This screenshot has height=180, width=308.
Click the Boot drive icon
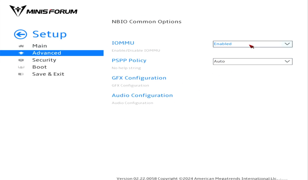[x=21, y=67]
